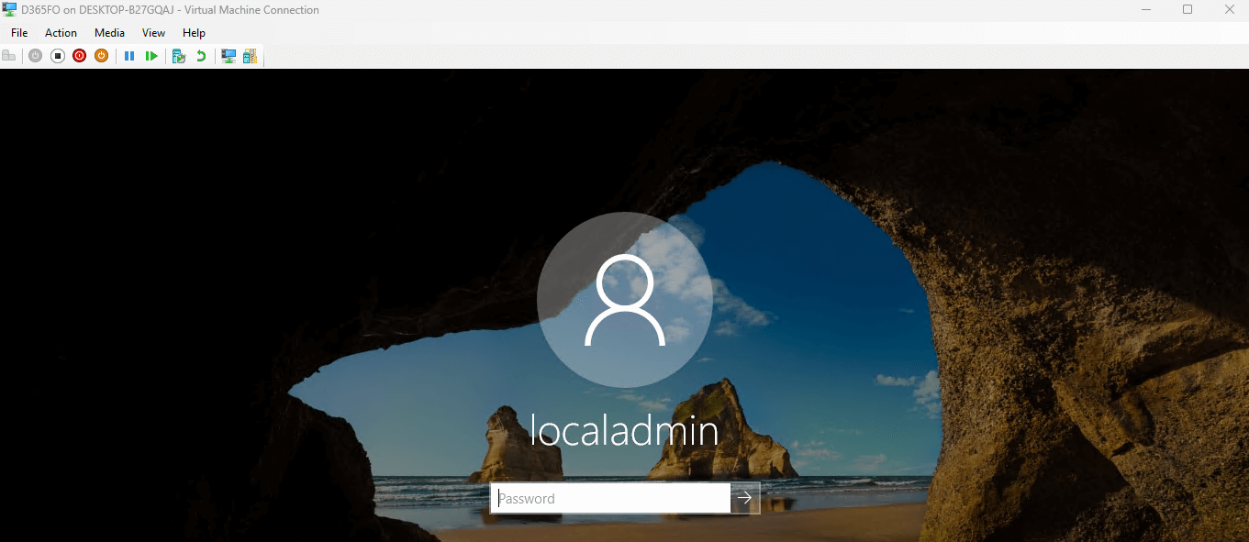Click the last toolbar icon next to the monitor
This screenshot has width=1249, height=542.
pyautogui.click(x=250, y=56)
